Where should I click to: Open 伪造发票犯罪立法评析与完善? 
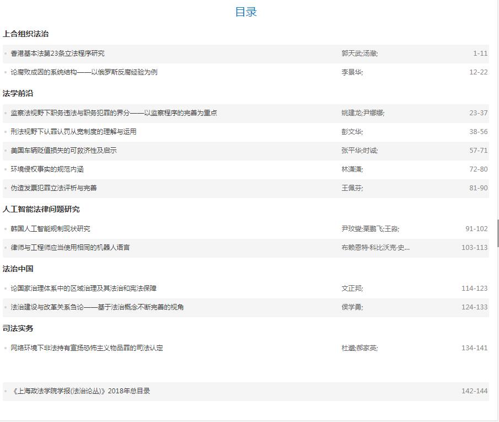pyautogui.click(x=53, y=188)
